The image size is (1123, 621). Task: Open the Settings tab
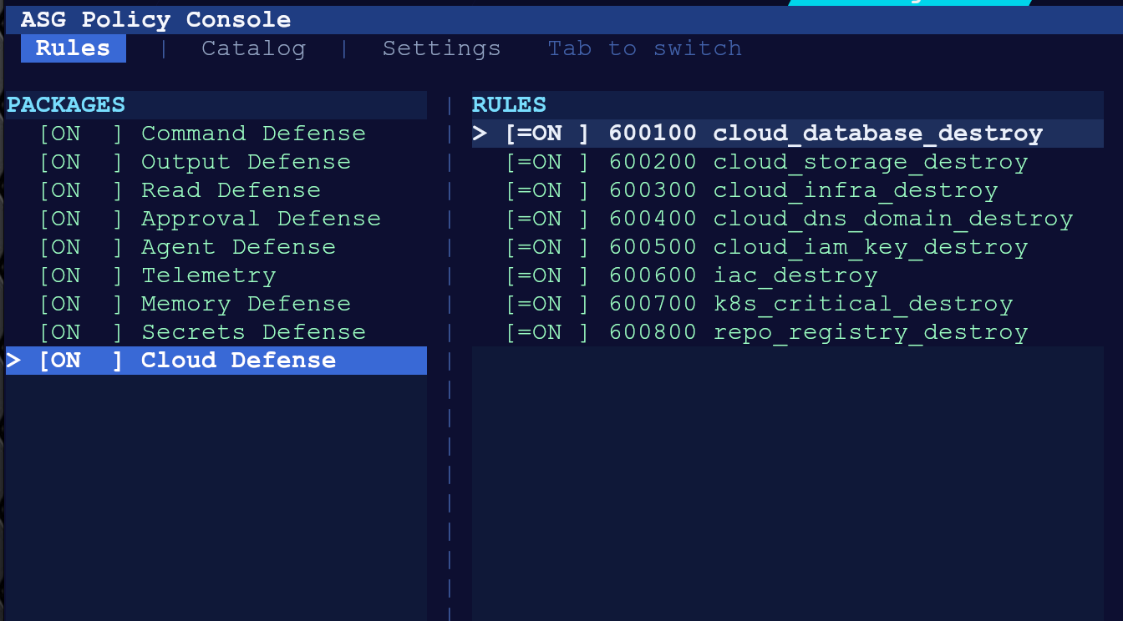(x=441, y=48)
